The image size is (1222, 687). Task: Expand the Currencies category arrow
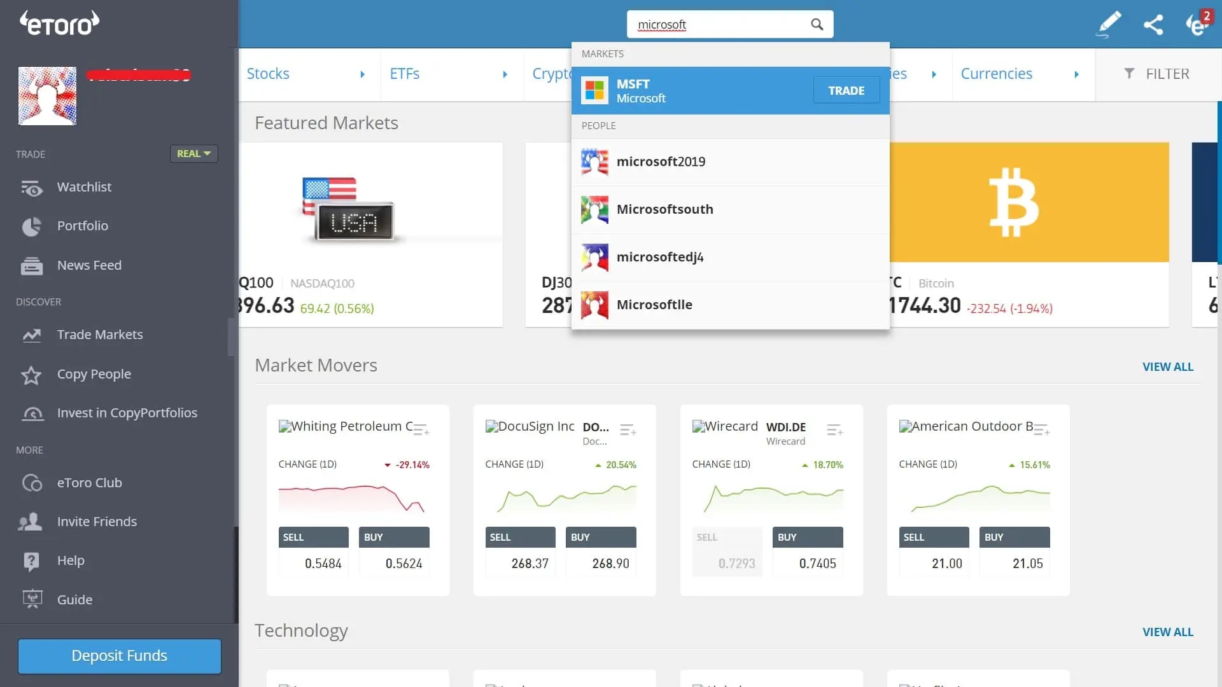tap(1076, 74)
